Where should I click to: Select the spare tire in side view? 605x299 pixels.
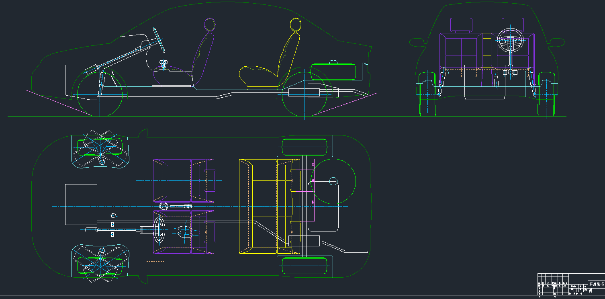[333, 71]
